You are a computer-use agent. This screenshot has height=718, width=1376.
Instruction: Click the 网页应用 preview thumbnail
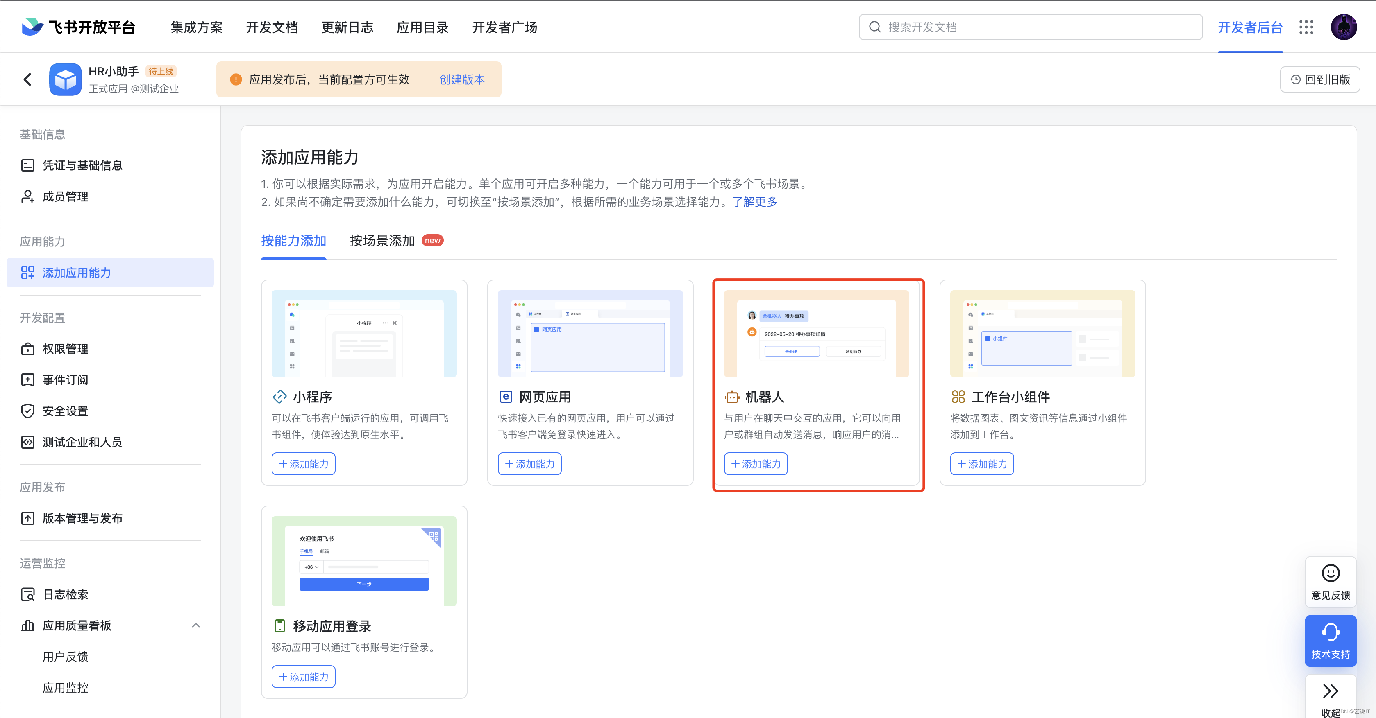tap(590, 333)
